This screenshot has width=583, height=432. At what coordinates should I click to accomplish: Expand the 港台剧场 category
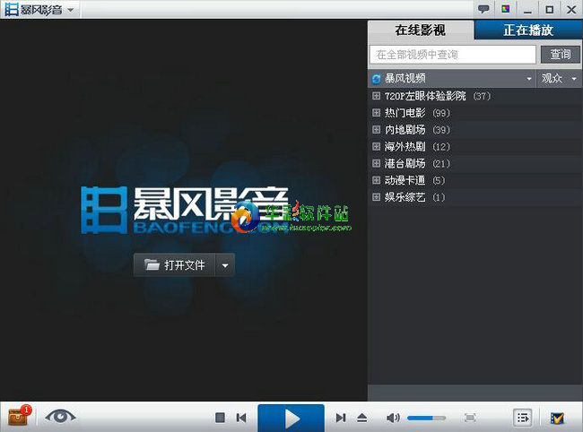377,163
